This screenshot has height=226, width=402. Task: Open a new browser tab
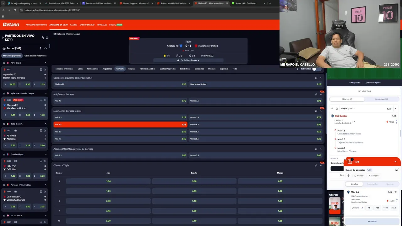tap(270, 3)
